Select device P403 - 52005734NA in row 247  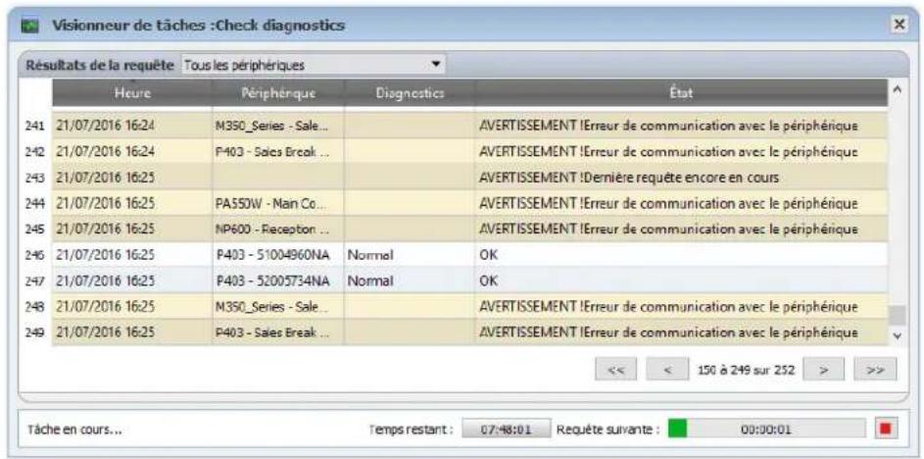[278, 281]
